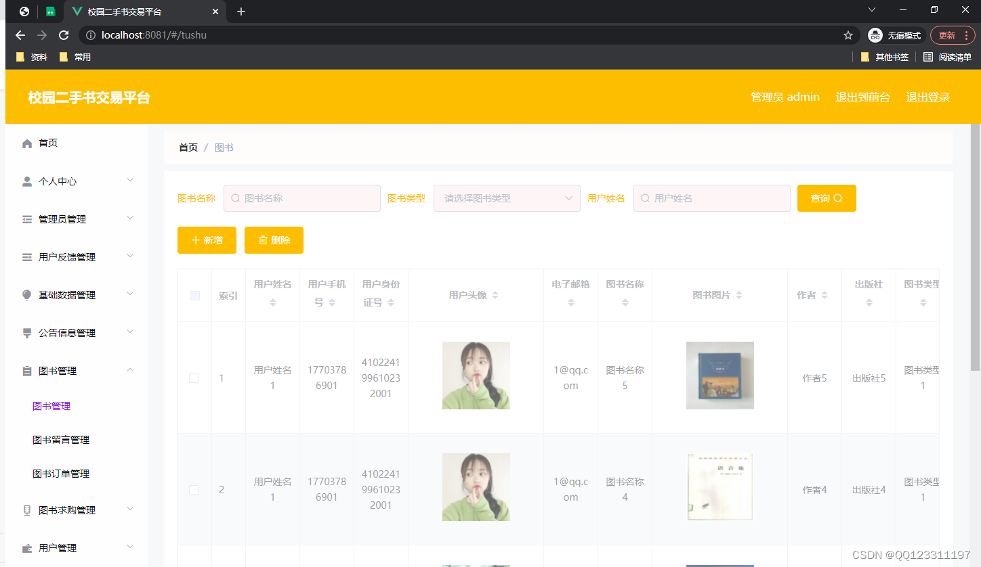The width and height of the screenshot is (981, 567).
Task: Open 图书订单管理 submenu item
Action: tap(61, 474)
